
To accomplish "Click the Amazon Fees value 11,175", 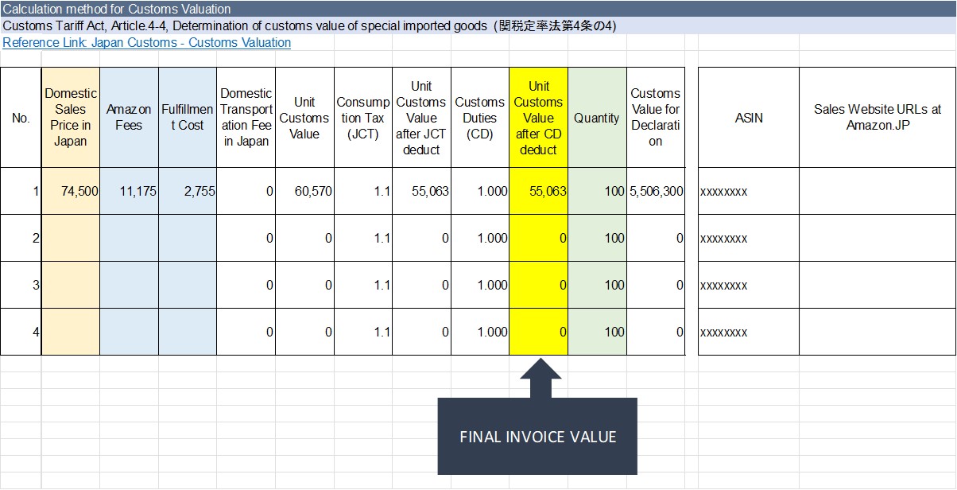I will 129,192.
